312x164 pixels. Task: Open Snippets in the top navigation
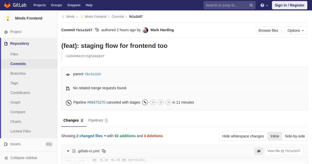[74, 5]
